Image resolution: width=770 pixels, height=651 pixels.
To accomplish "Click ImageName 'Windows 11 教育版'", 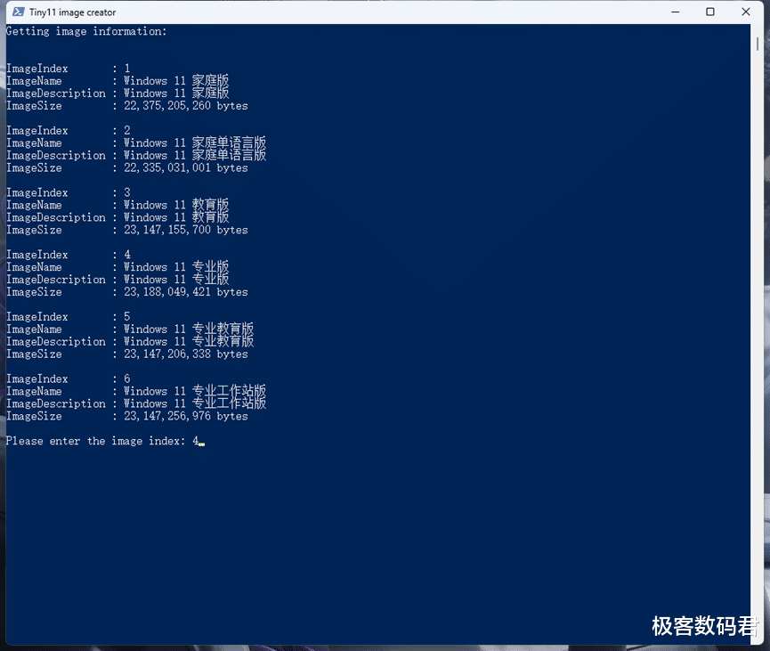I will (176, 205).
